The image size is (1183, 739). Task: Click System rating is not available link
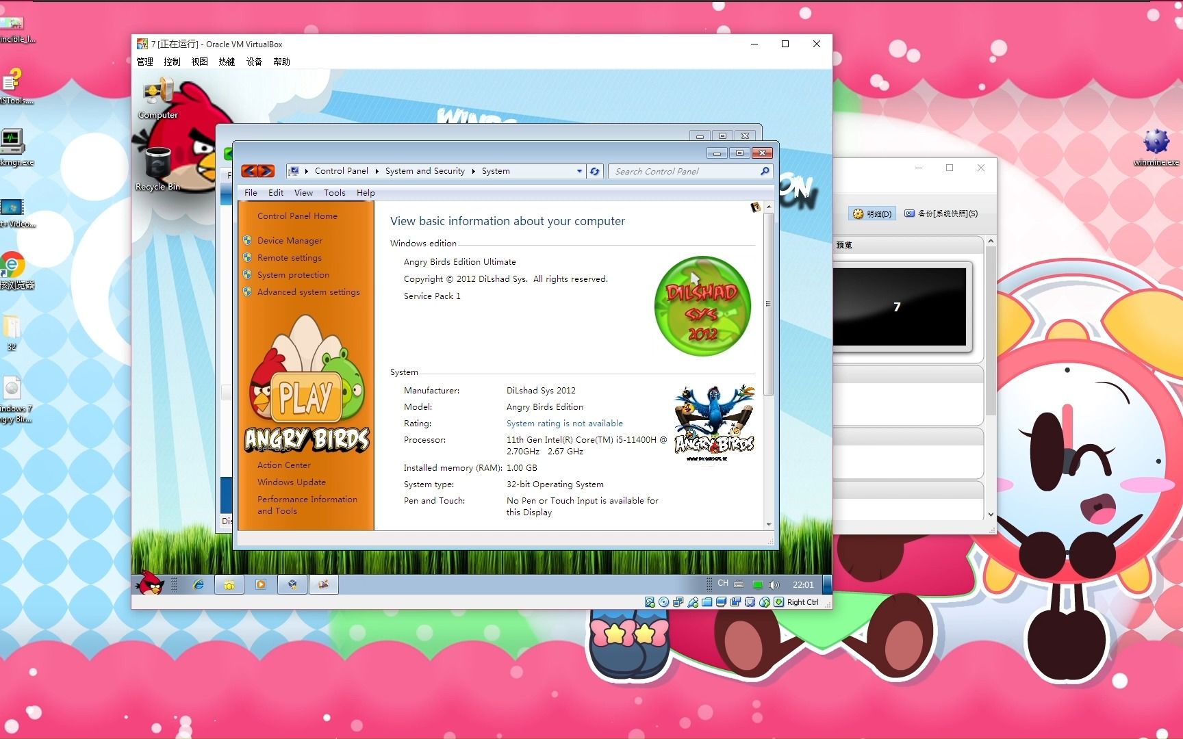click(565, 424)
